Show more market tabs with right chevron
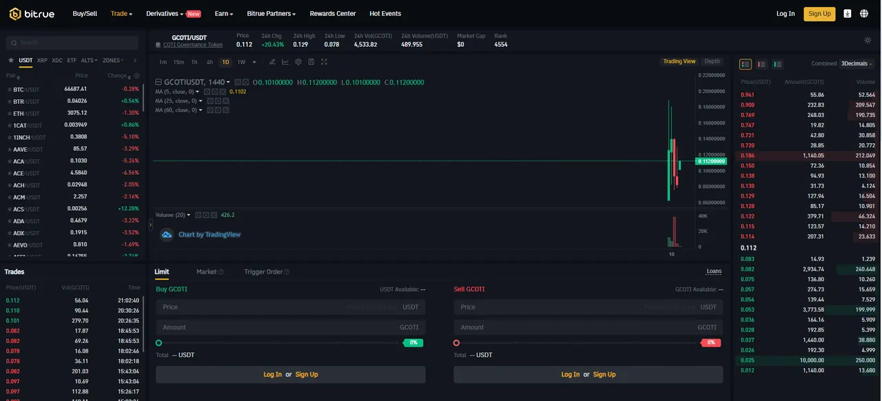Viewport: 882px width, 401px height. pos(134,61)
